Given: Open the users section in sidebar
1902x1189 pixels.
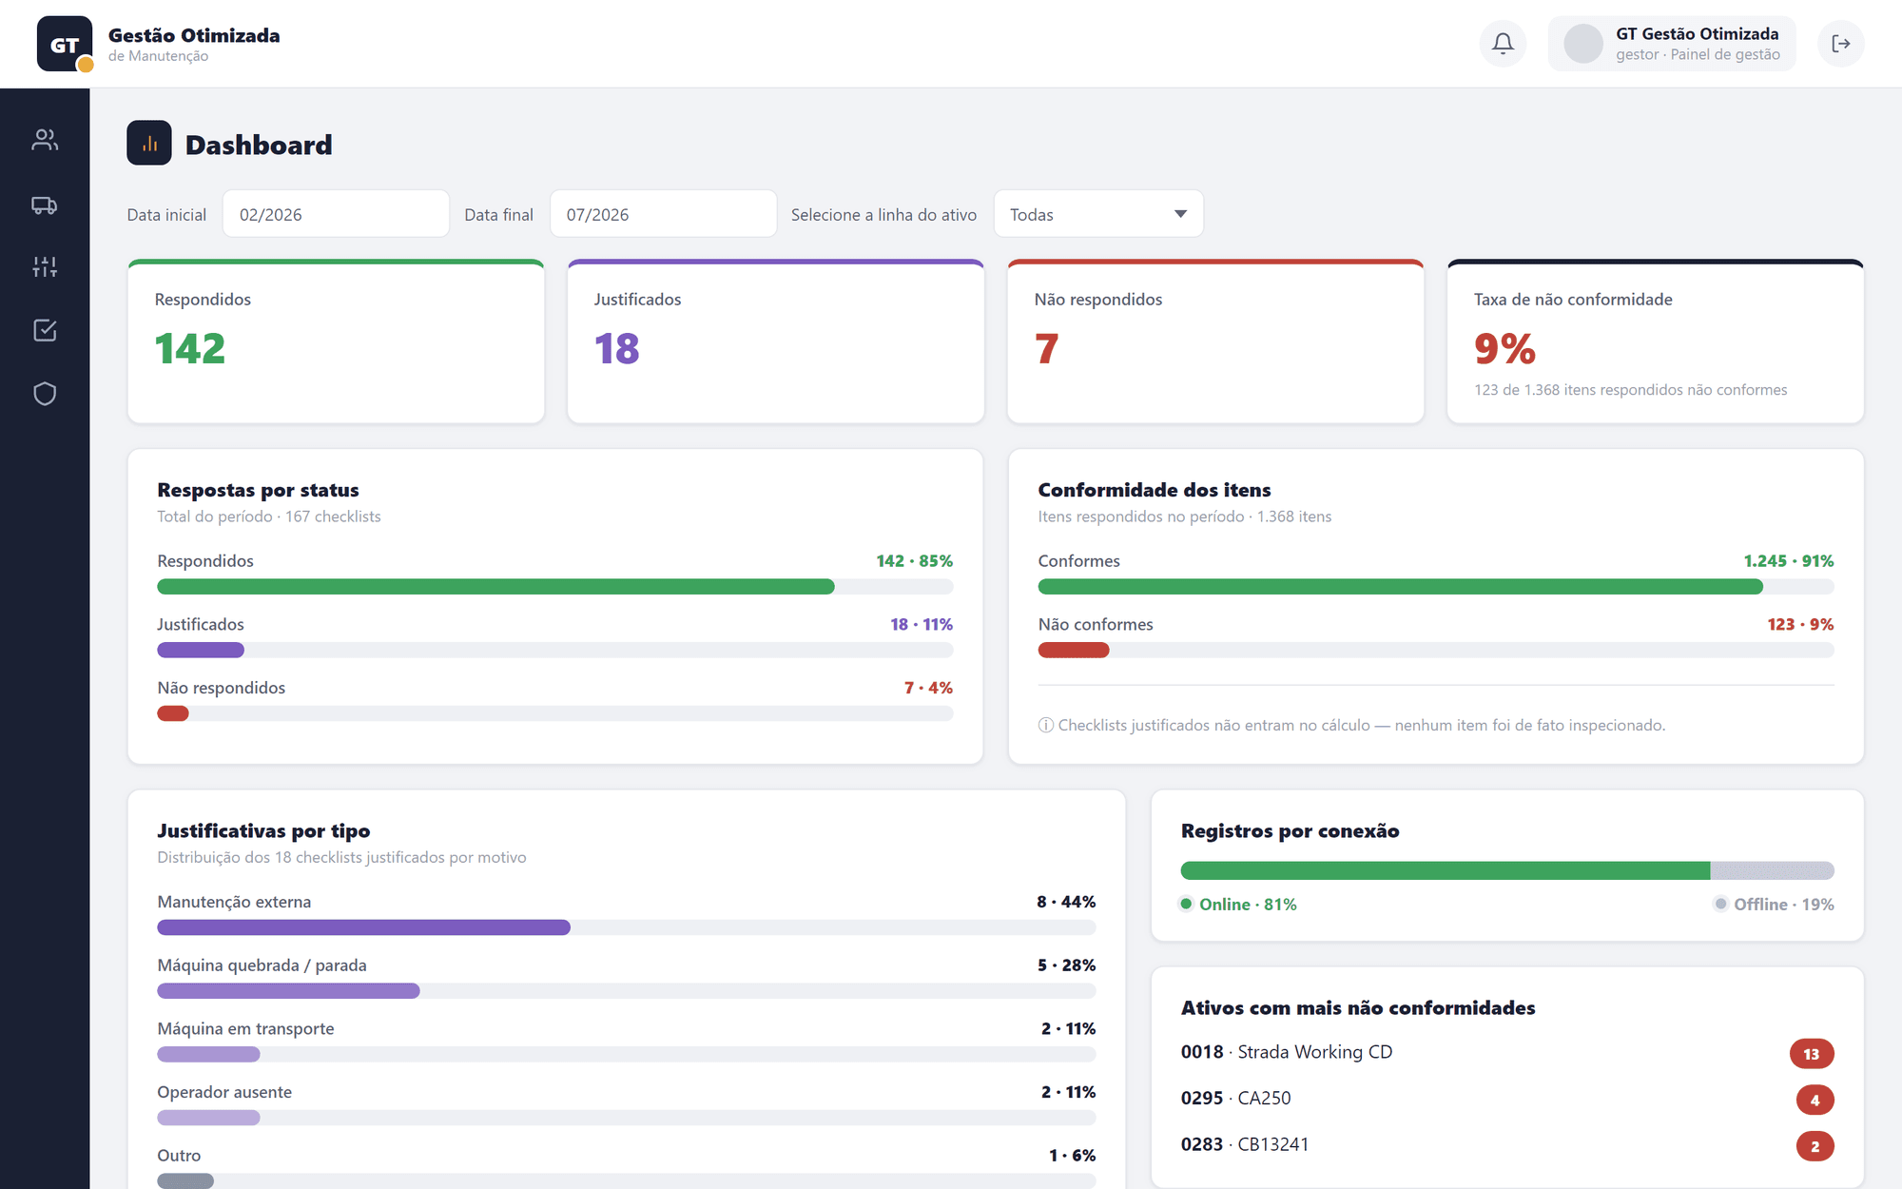Looking at the screenshot, I should [45, 140].
